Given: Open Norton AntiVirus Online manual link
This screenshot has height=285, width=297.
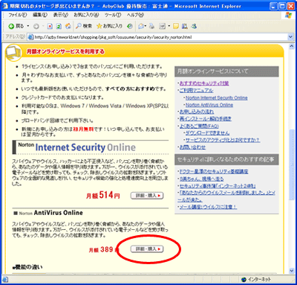Looking at the screenshot, I should coord(209,105).
